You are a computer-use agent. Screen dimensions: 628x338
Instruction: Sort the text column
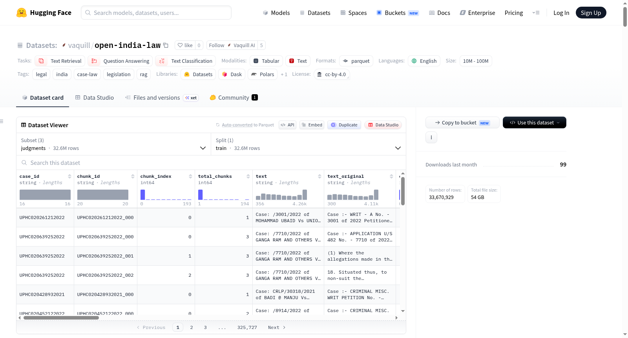click(319, 176)
